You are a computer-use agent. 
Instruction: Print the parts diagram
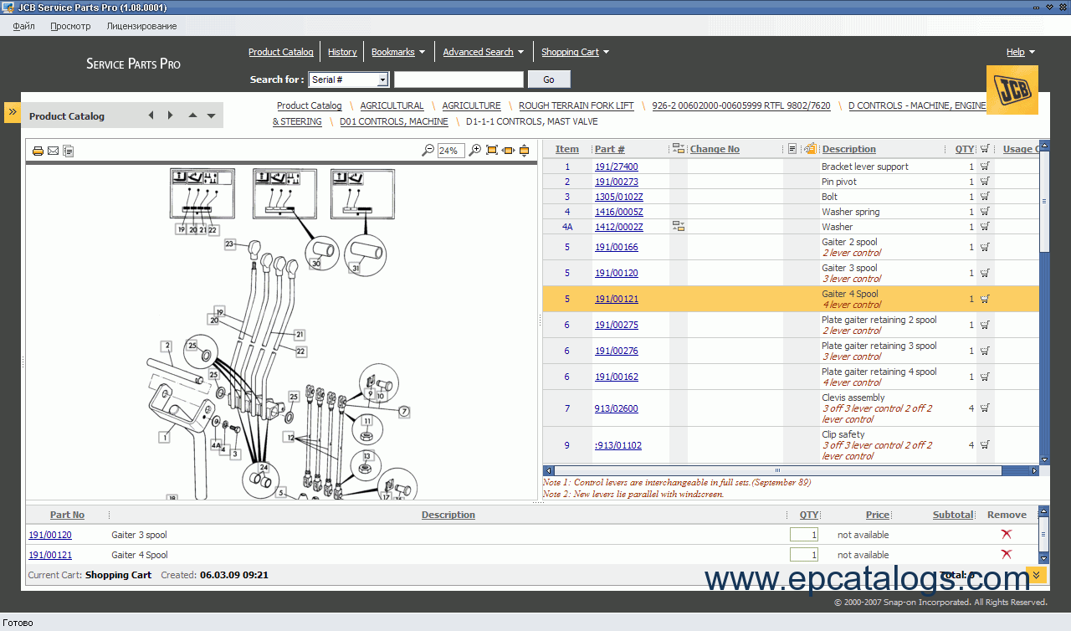click(38, 151)
